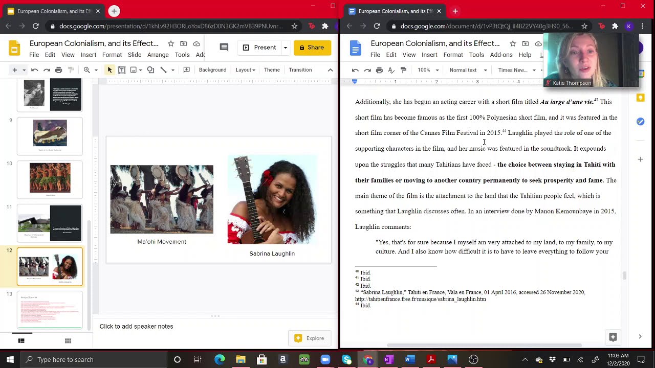Open the Present options dropdown arrow
655x368 pixels.
click(x=285, y=48)
